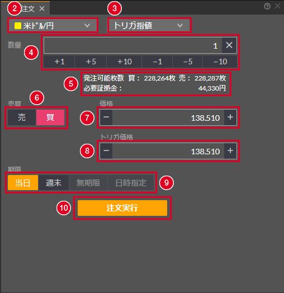The image size is (284, 293).
Task: Increase trigger price with plus button
Action: (x=230, y=151)
